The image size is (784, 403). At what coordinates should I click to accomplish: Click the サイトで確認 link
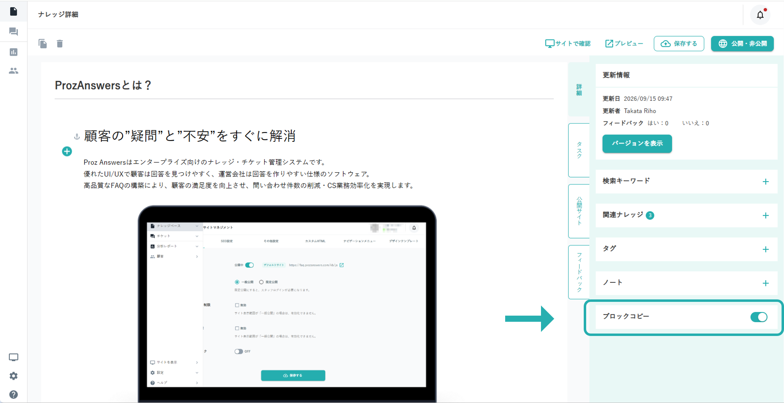click(x=568, y=43)
